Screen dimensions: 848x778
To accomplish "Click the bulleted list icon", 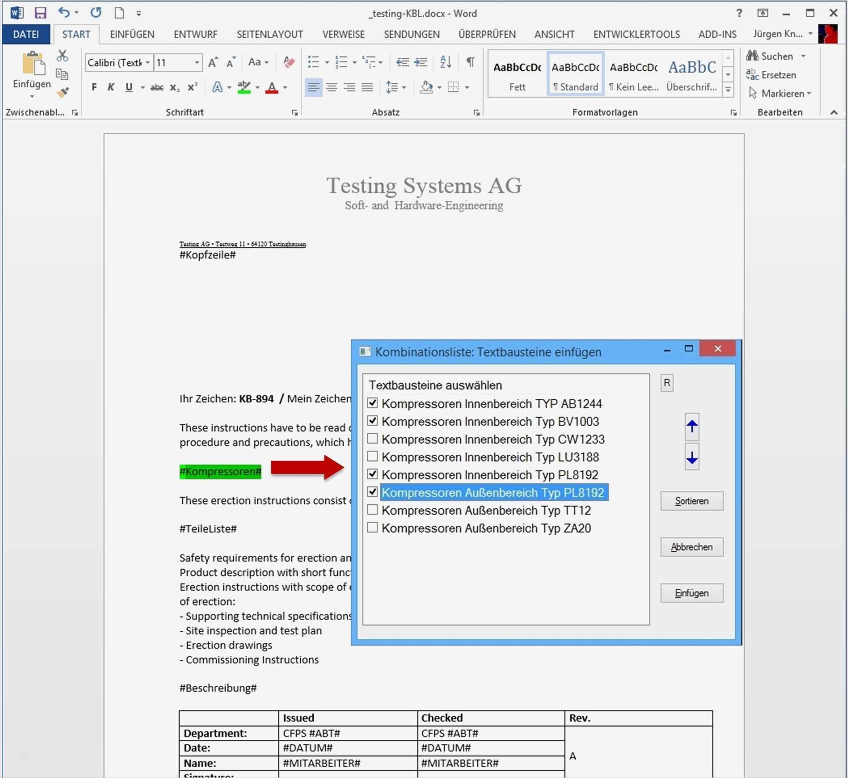I will pos(314,62).
